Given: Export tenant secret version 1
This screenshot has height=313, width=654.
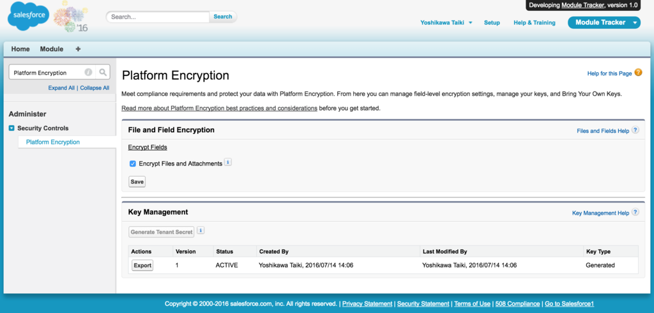Looking at the screenshot, I should [142, 266].
